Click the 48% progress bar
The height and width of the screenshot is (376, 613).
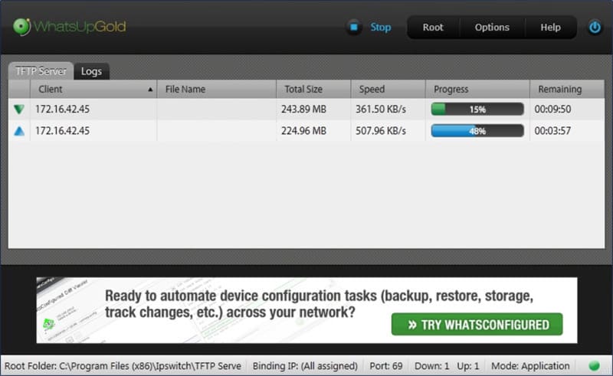[477, 130]
